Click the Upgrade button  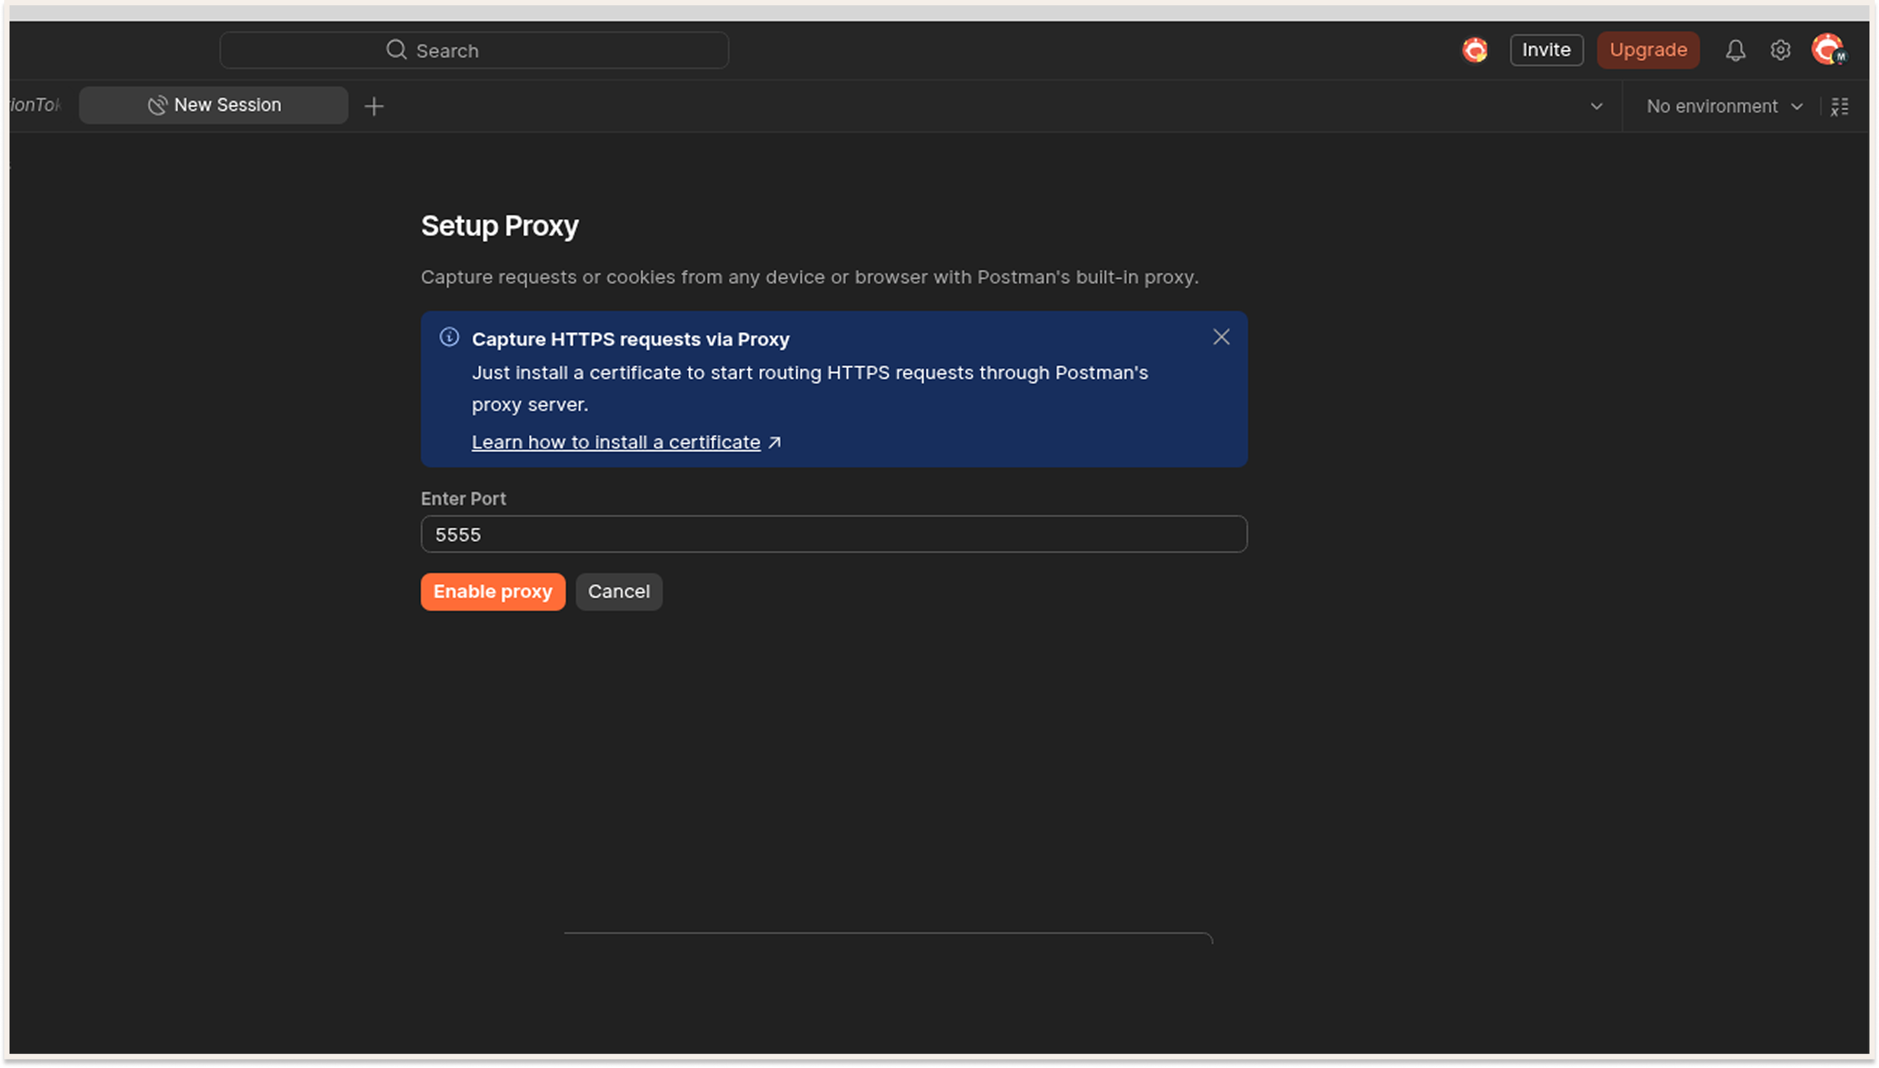[1648, 50]
